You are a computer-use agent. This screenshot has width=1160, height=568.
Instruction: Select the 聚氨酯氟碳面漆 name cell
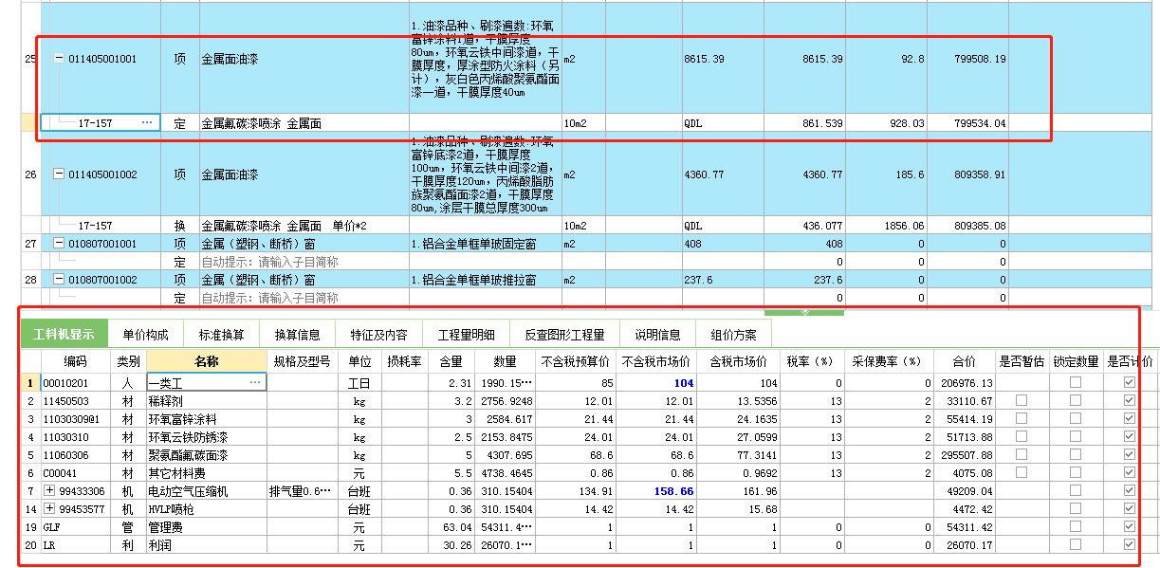click(207, 455)
